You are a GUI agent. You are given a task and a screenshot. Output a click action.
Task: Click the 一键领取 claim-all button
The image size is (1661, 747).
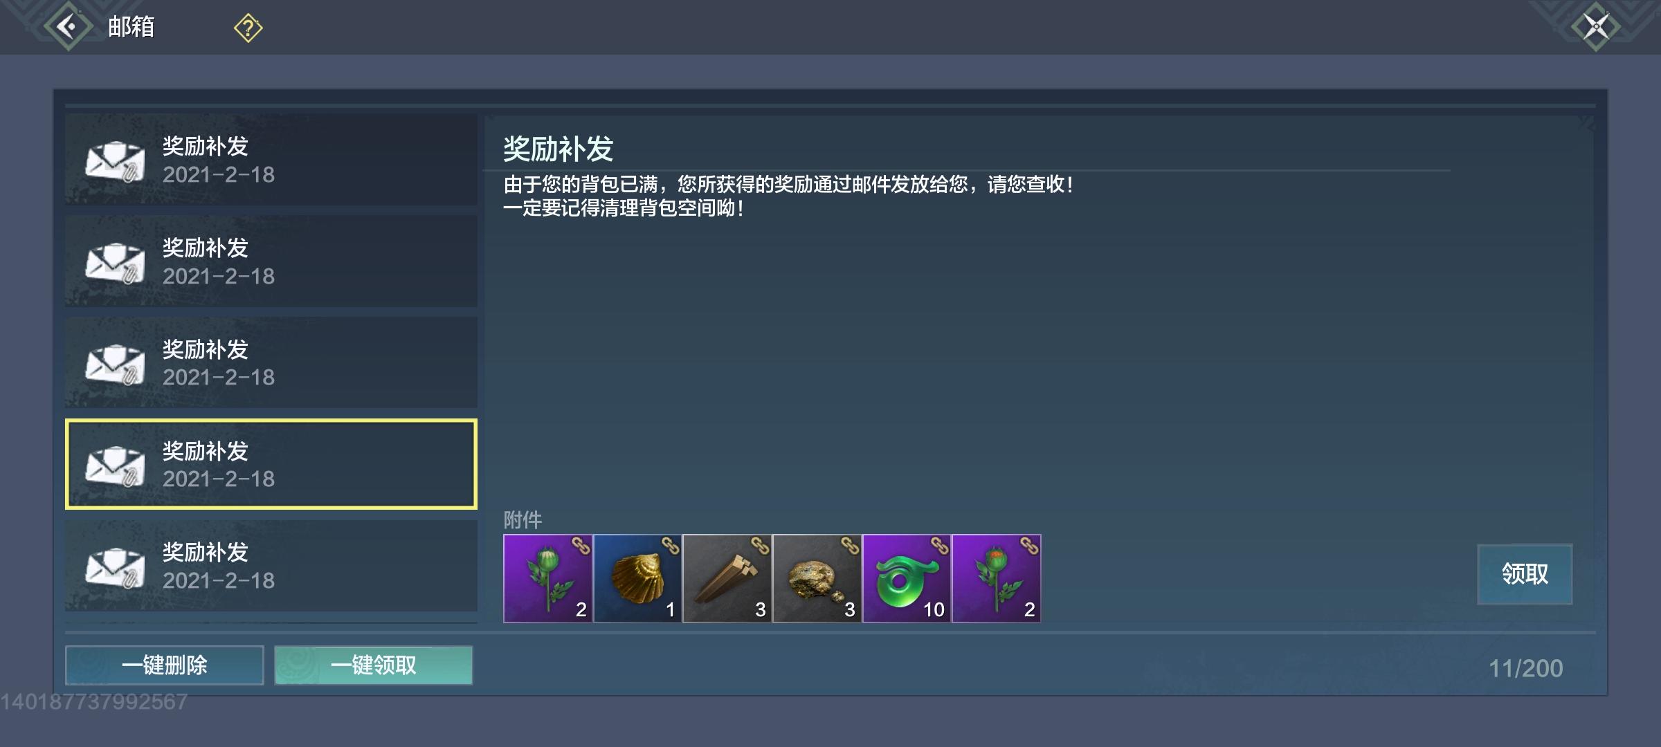[374, 665]
